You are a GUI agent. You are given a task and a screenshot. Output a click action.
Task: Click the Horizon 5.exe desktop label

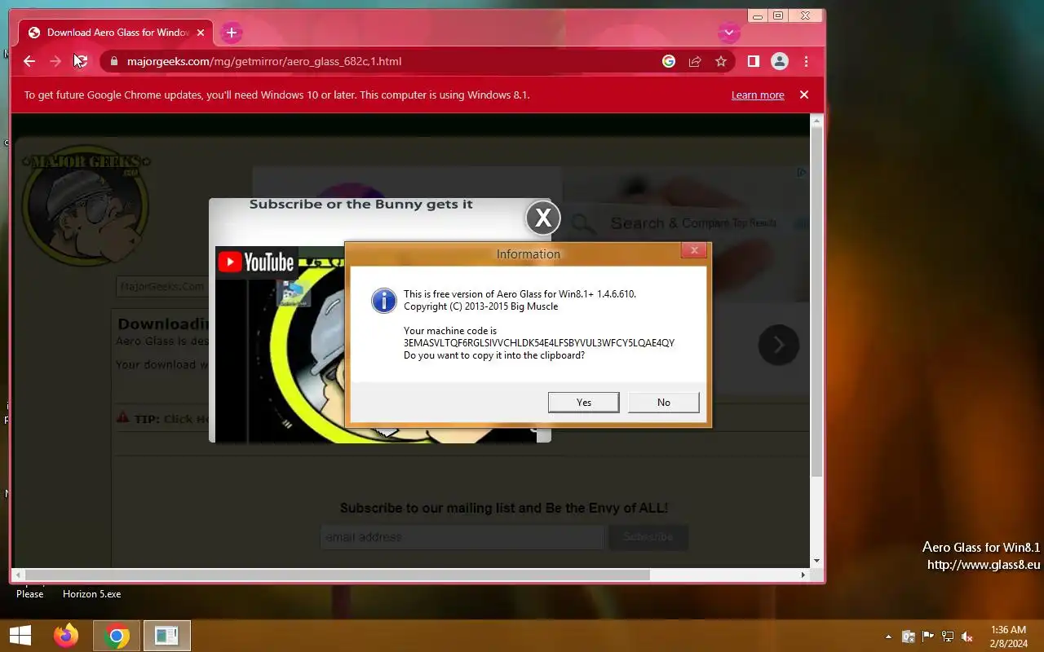[91, 594]
